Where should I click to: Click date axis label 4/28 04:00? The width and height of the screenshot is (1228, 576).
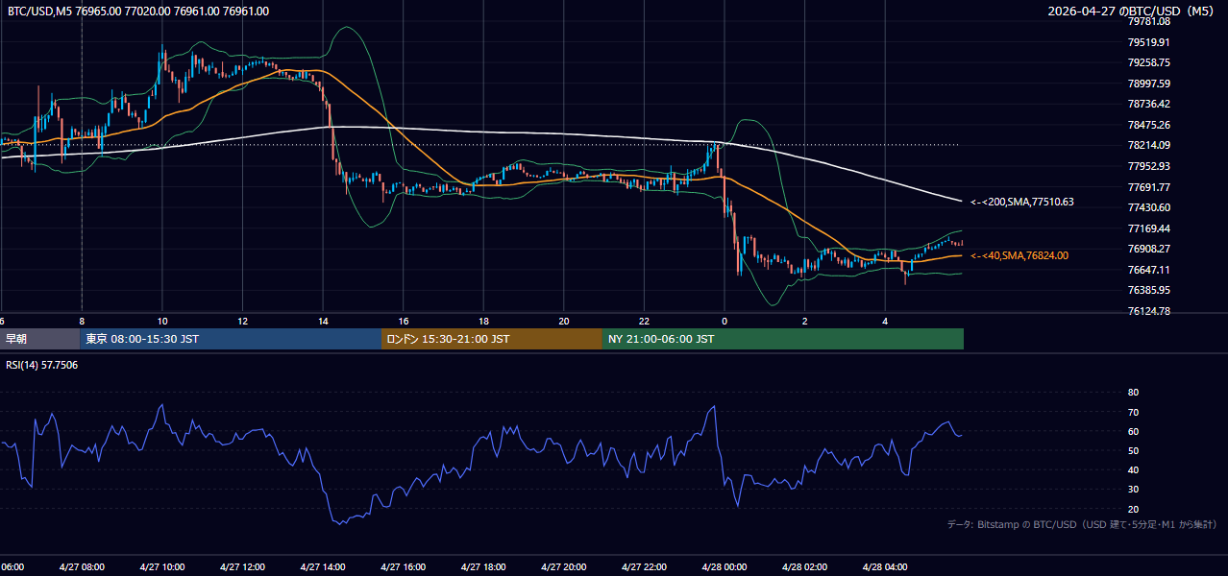[884, 566]
